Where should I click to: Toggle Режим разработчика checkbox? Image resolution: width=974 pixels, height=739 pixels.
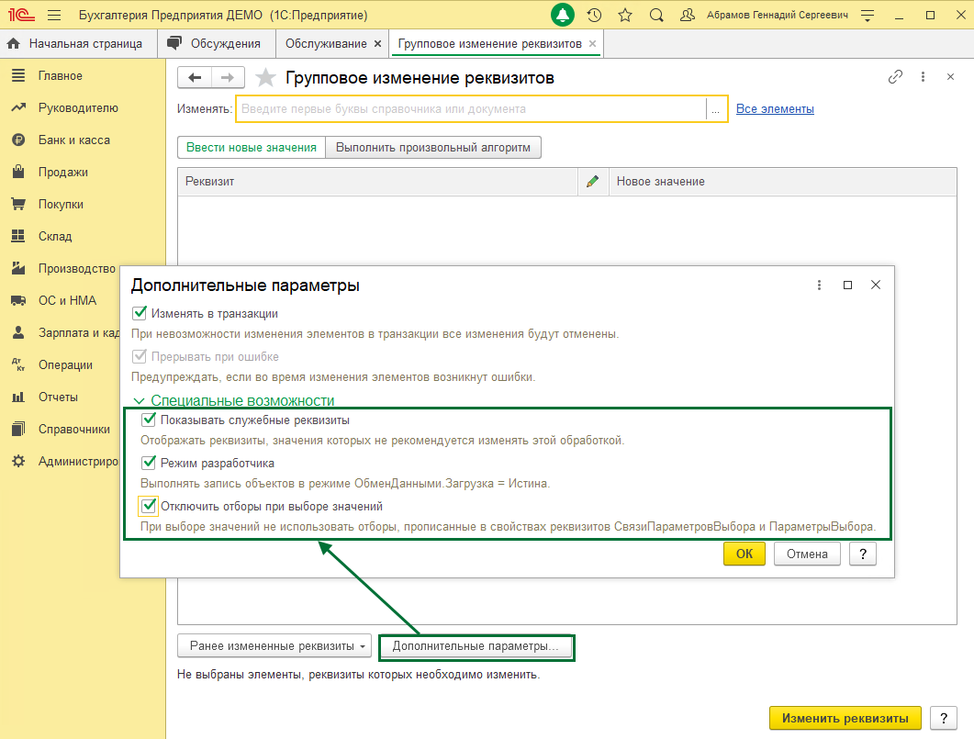tap(149, 463)
